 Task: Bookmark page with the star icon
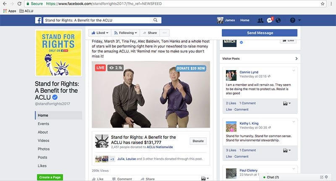pos(323,3)
